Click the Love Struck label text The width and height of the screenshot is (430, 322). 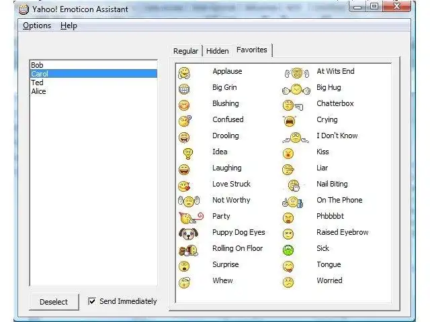click(231, 184)
